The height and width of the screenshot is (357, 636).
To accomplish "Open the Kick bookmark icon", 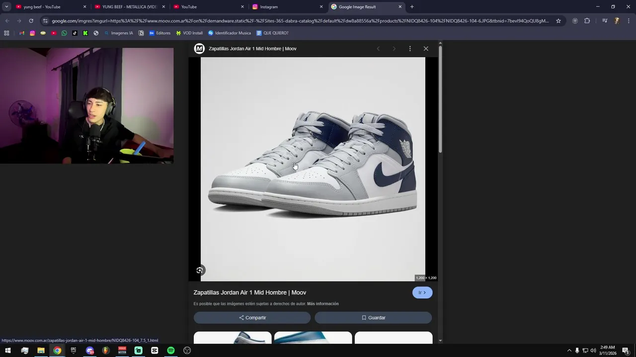I will pyautogui.click(x=85, y=33).
